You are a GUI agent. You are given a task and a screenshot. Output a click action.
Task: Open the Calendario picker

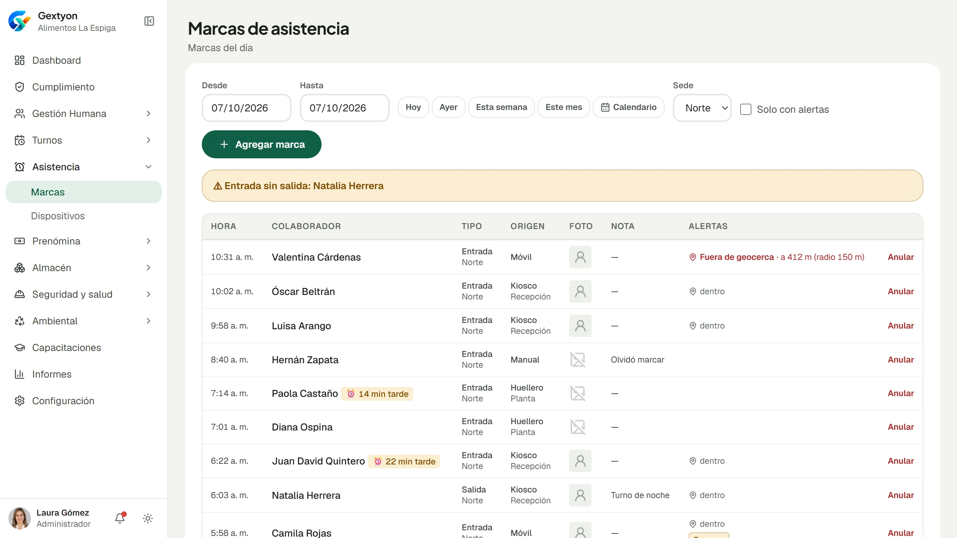628,107
